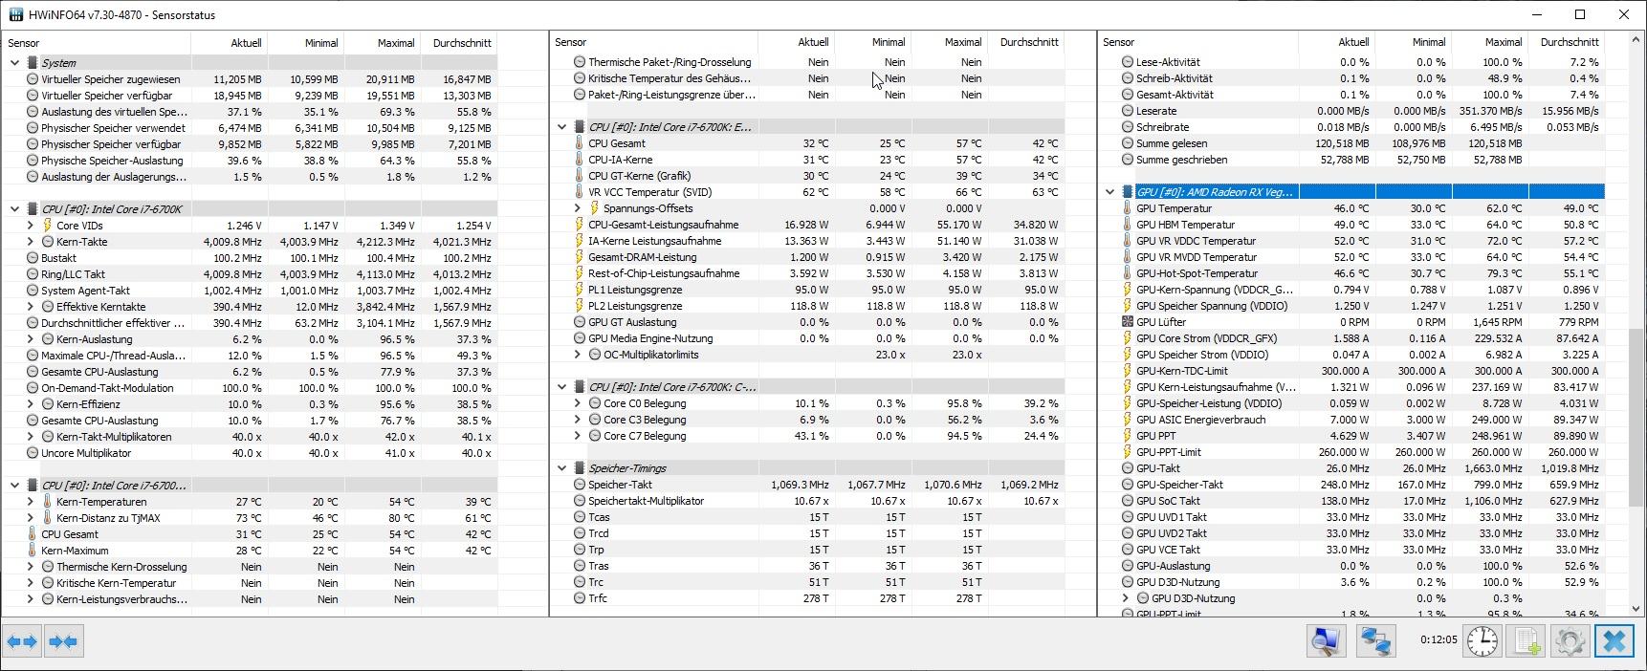Screen dimensions: 1647x671
Task: Select the Trfc timing row
Action: tap(808, 598)
